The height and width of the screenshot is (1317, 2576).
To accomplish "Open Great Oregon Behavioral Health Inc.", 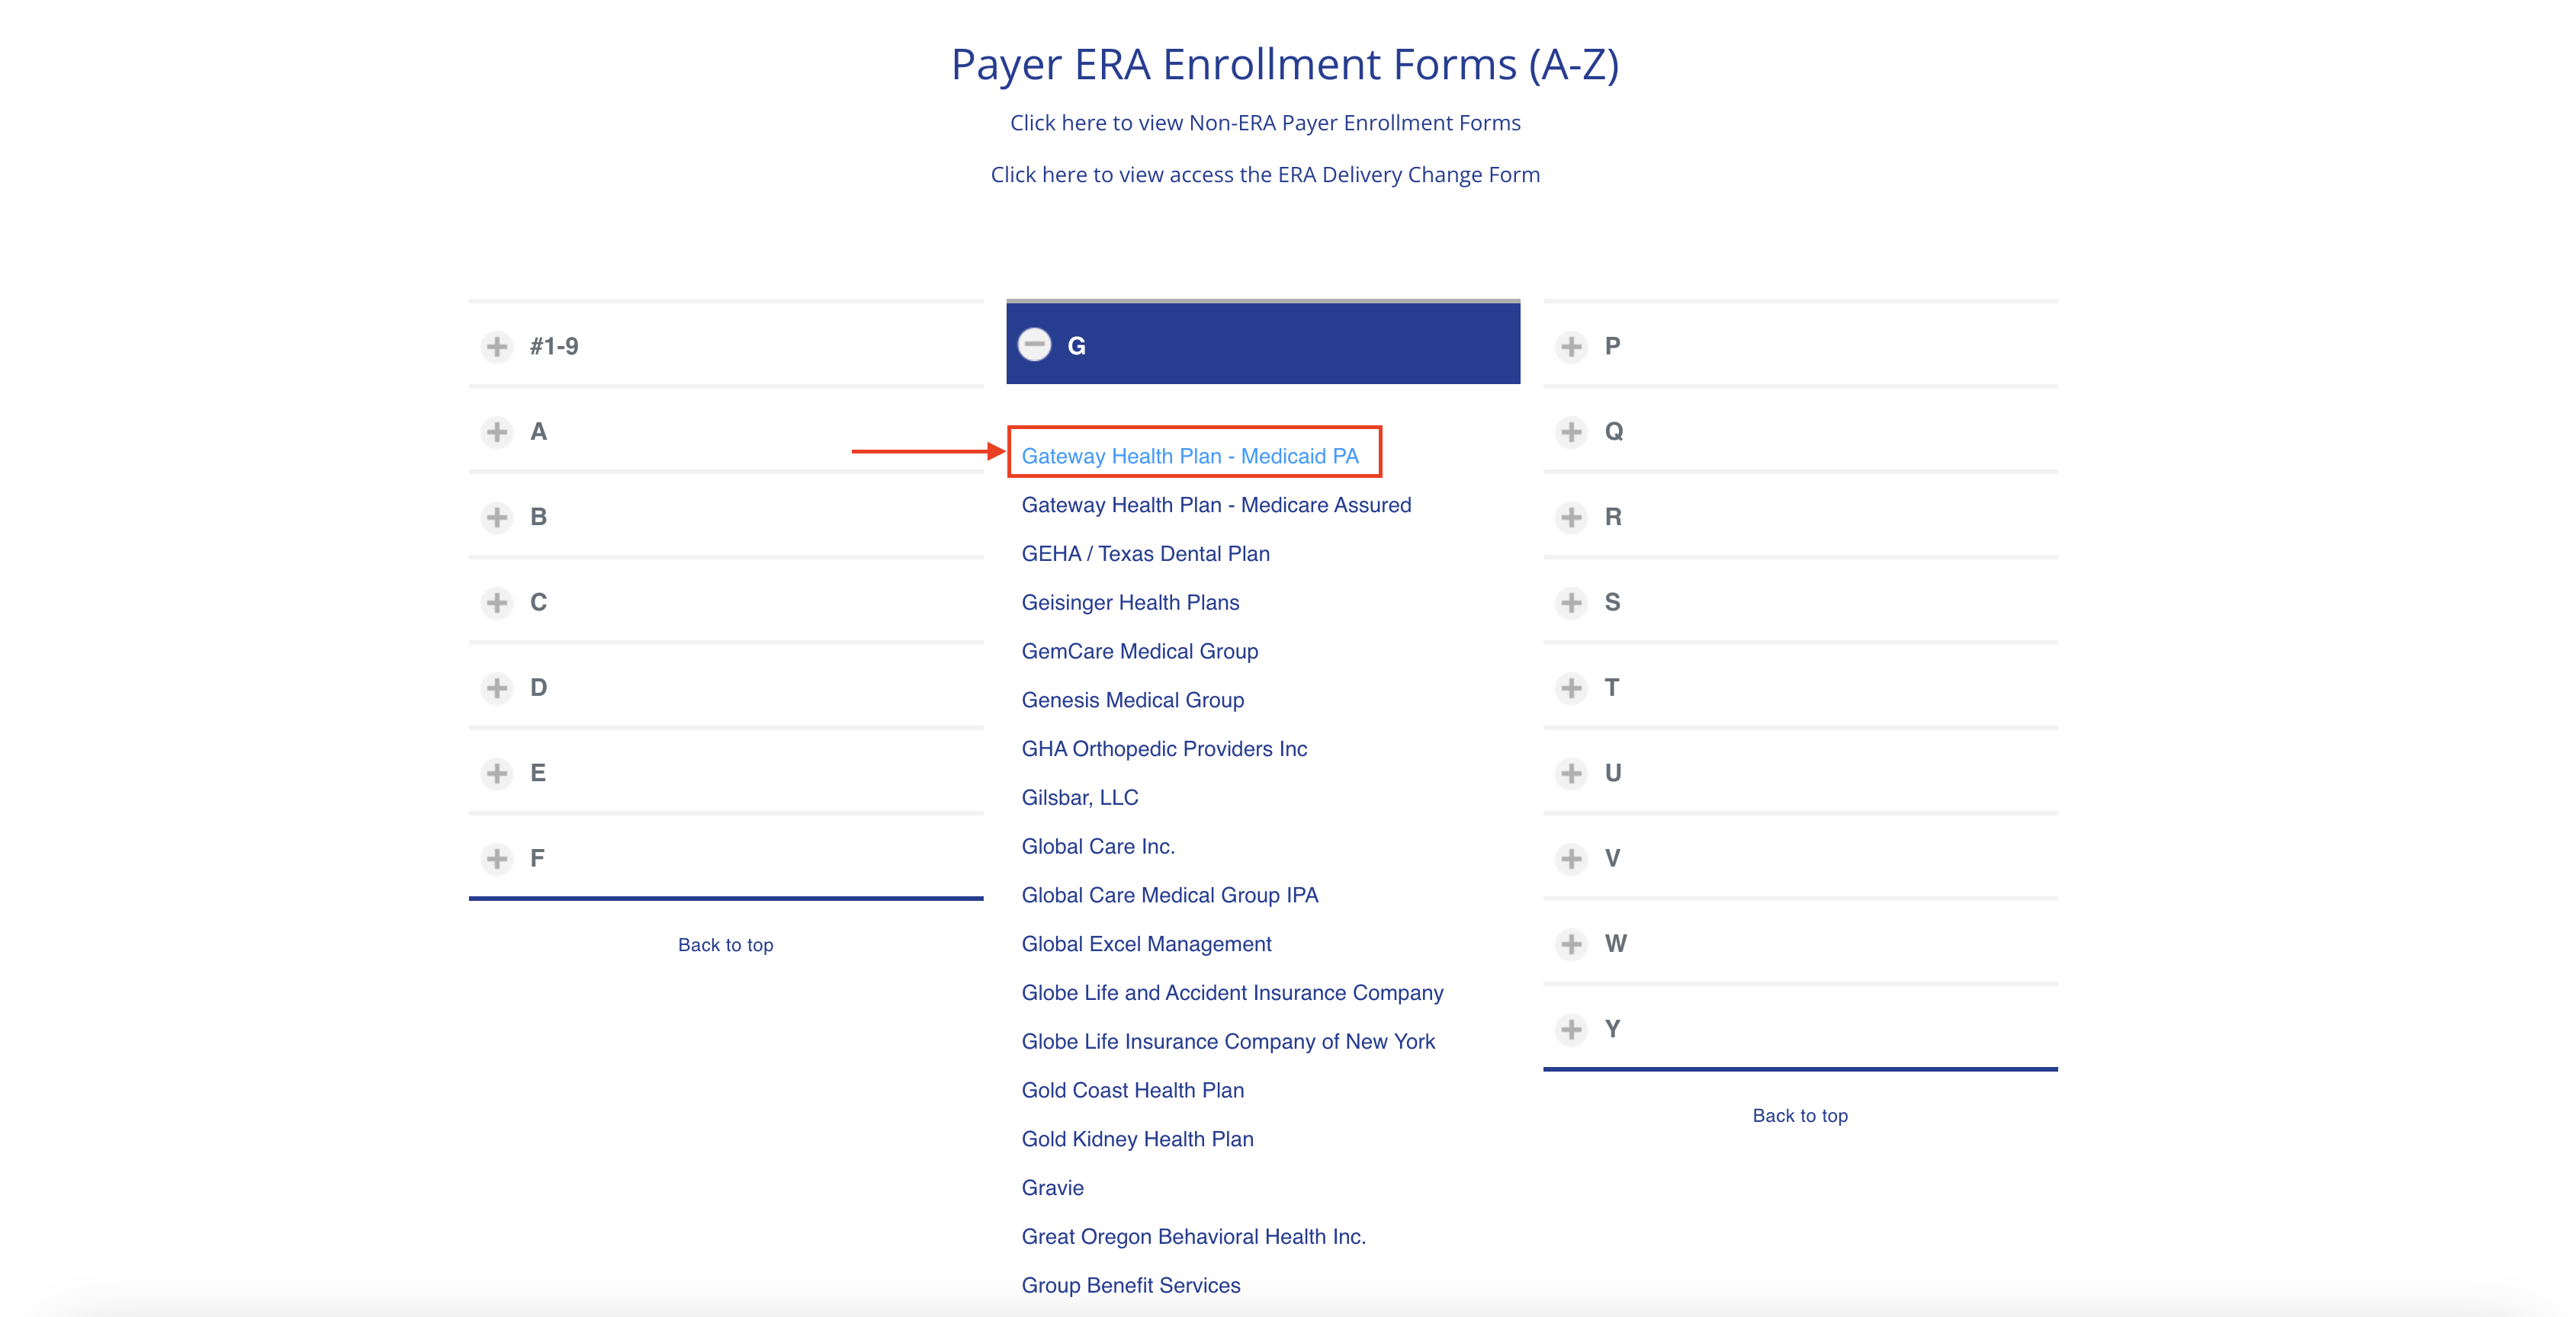I will (x=1193, y=1237).
